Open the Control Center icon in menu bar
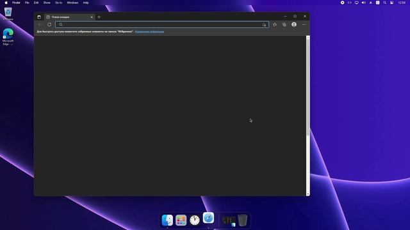The width and height of the screenshot is (410, 230). (391, 3)
